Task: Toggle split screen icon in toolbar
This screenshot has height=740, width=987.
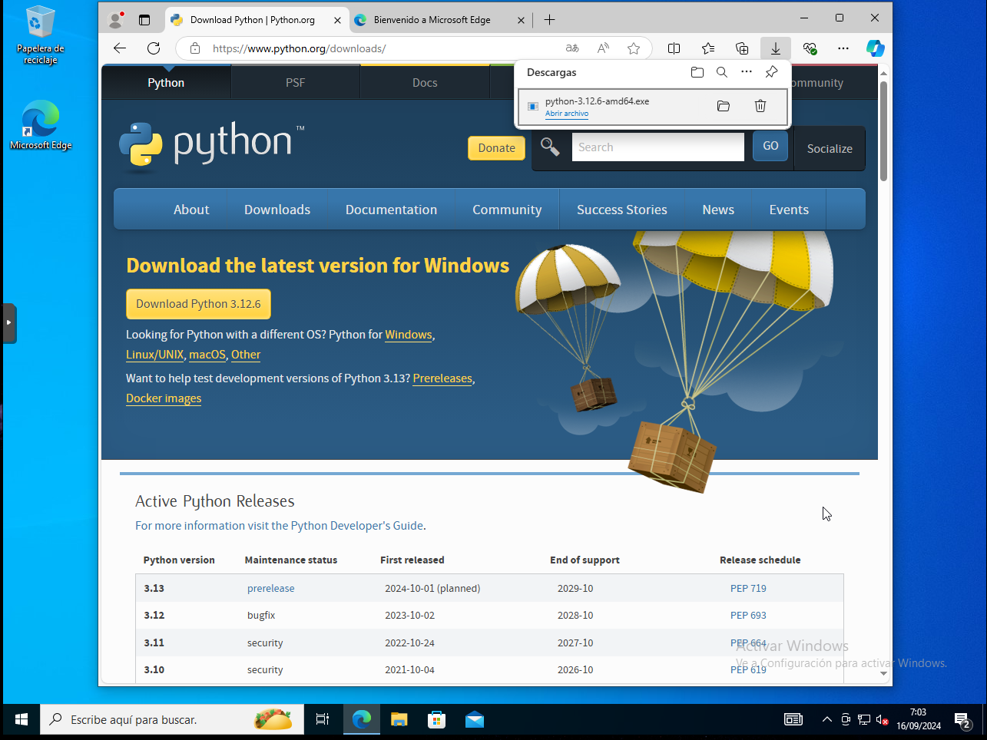Action: pos(674,48)
